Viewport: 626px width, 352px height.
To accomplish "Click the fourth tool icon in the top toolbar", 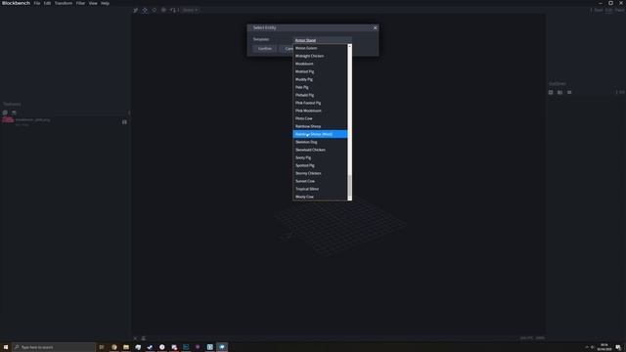I will tap(163, 10).
